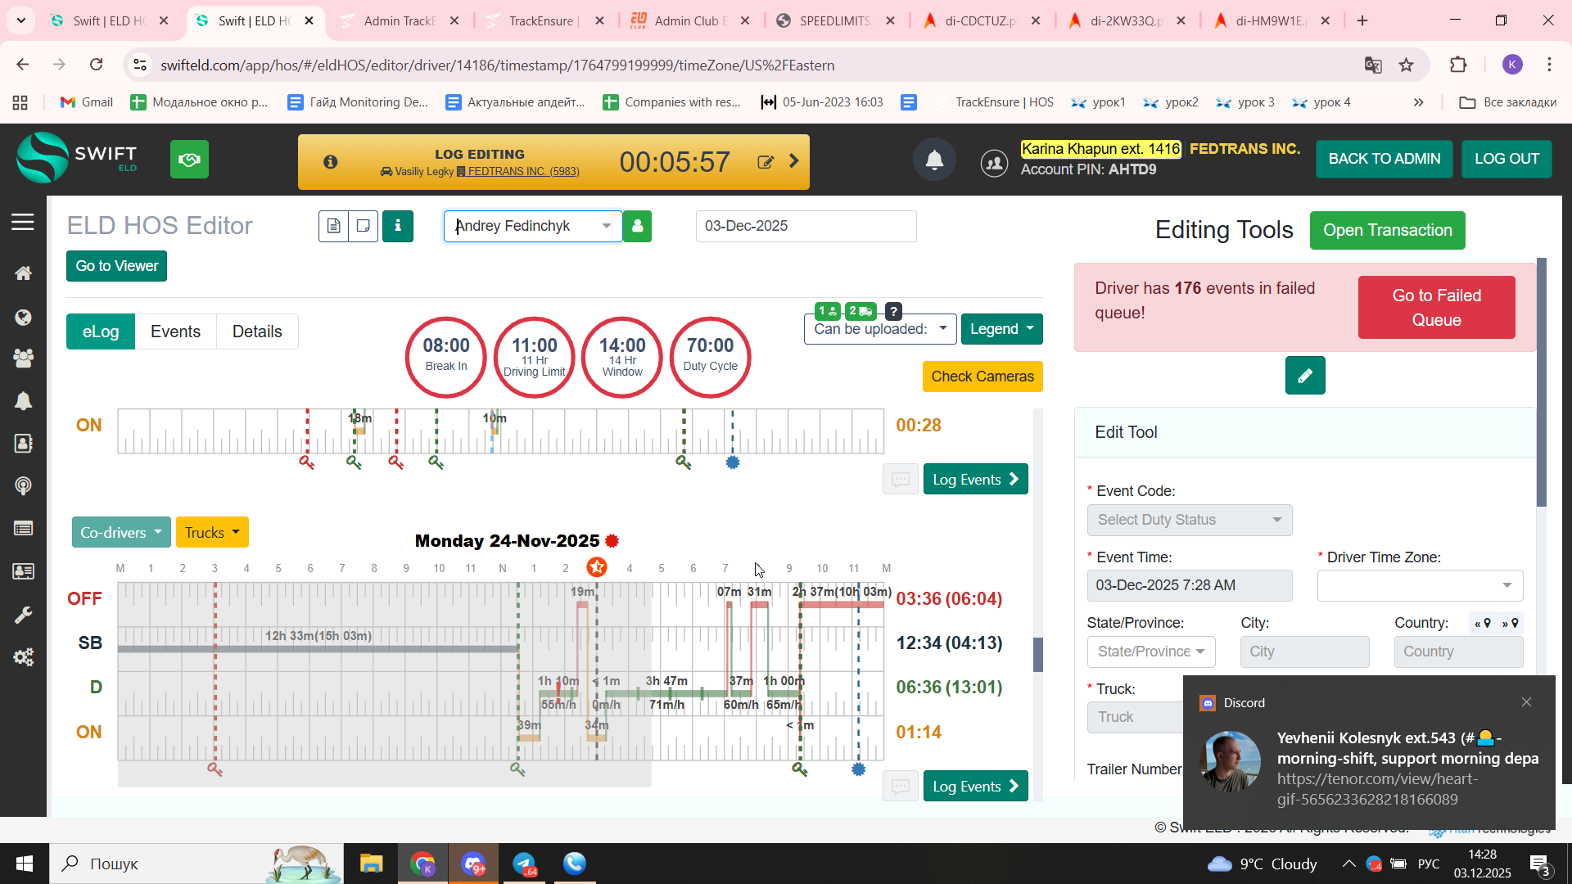Open the Trucks dropdown

(x=212, y=533)
